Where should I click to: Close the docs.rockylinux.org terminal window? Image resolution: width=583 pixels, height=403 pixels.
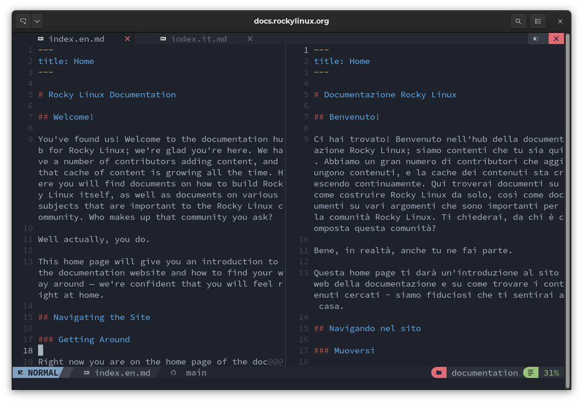tap(560, 21)
